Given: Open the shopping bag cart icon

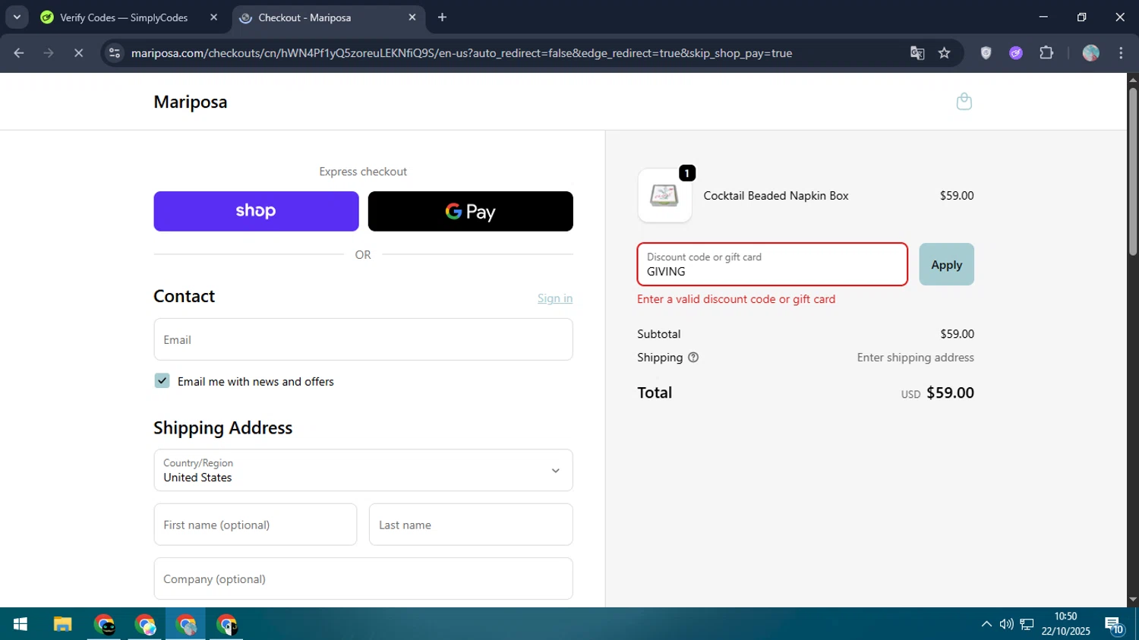Looking at the screenshot, I should point(964,102).
